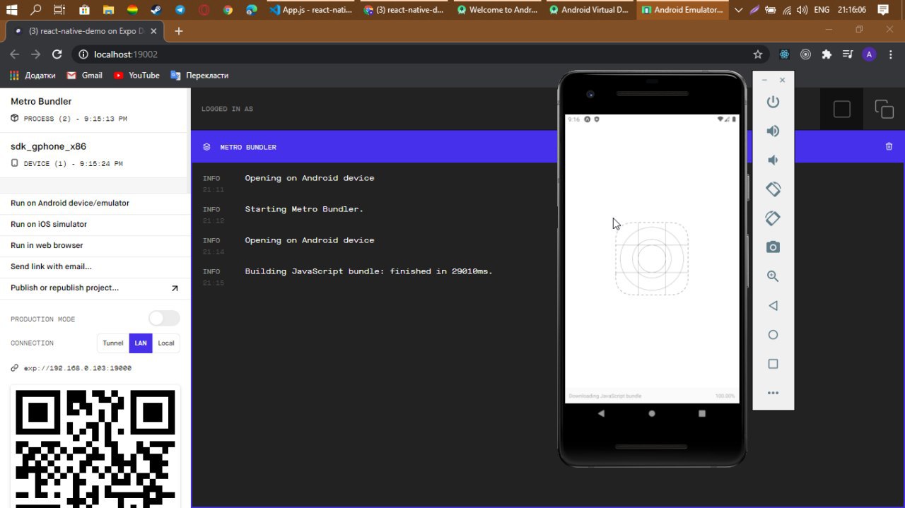Switch to App.js VS Code taskbar window
905x508 pixels.
310,10
